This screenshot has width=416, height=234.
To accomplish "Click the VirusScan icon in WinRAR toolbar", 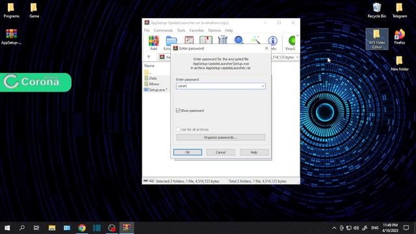I will 291,43.
